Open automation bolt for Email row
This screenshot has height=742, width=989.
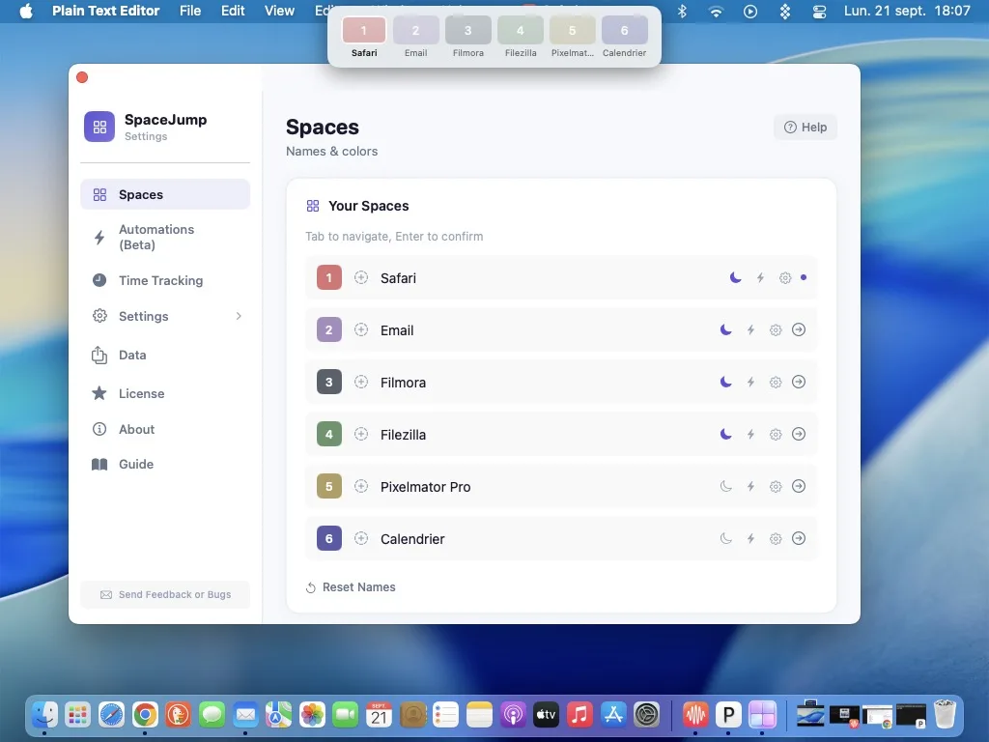tap(750, 330)
